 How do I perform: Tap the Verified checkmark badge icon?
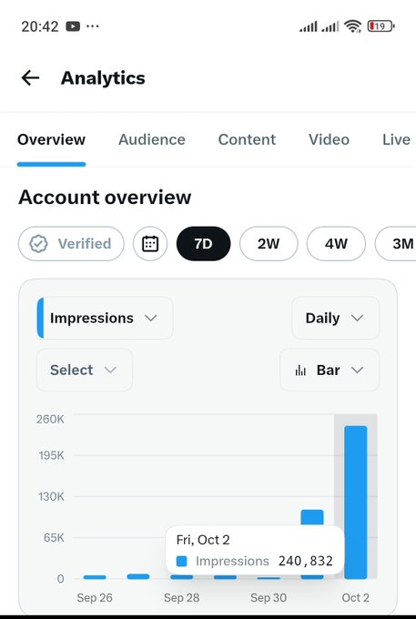[38, 244]
